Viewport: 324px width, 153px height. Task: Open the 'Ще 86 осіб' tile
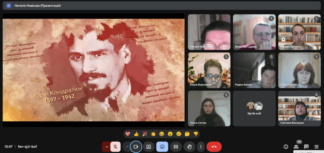254,108
